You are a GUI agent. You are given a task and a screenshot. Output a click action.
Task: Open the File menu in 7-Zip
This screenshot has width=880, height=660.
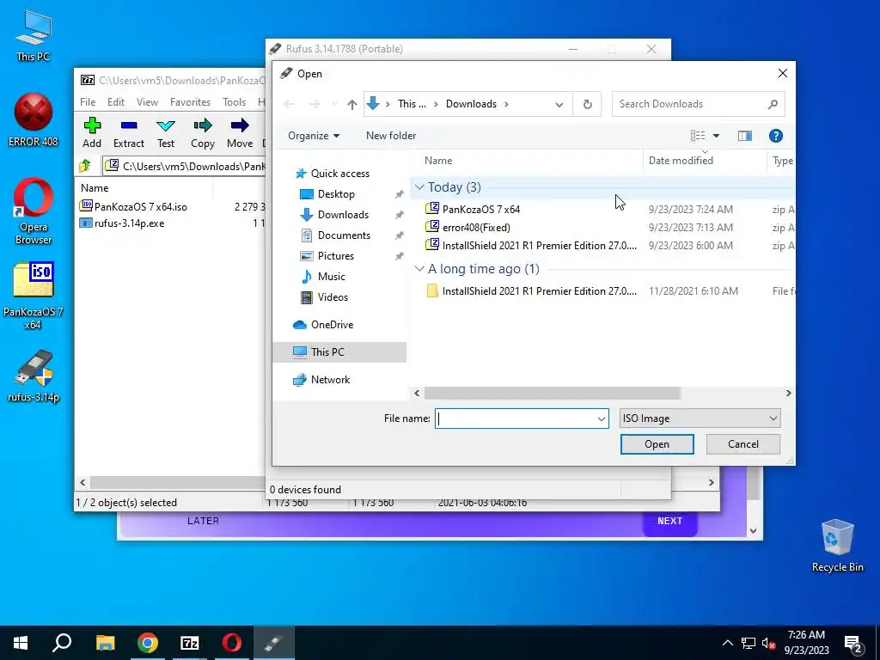point(88,102)
